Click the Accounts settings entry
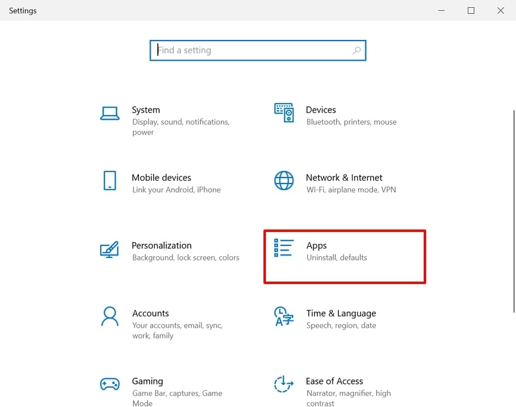 [x=151, y=313]
